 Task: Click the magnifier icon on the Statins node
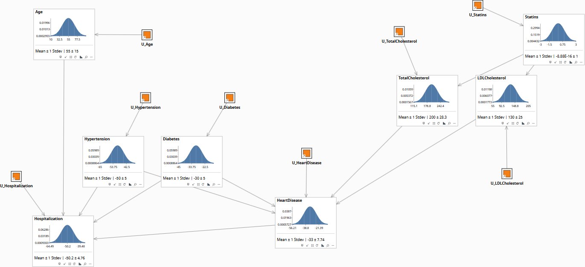(576, 62)
